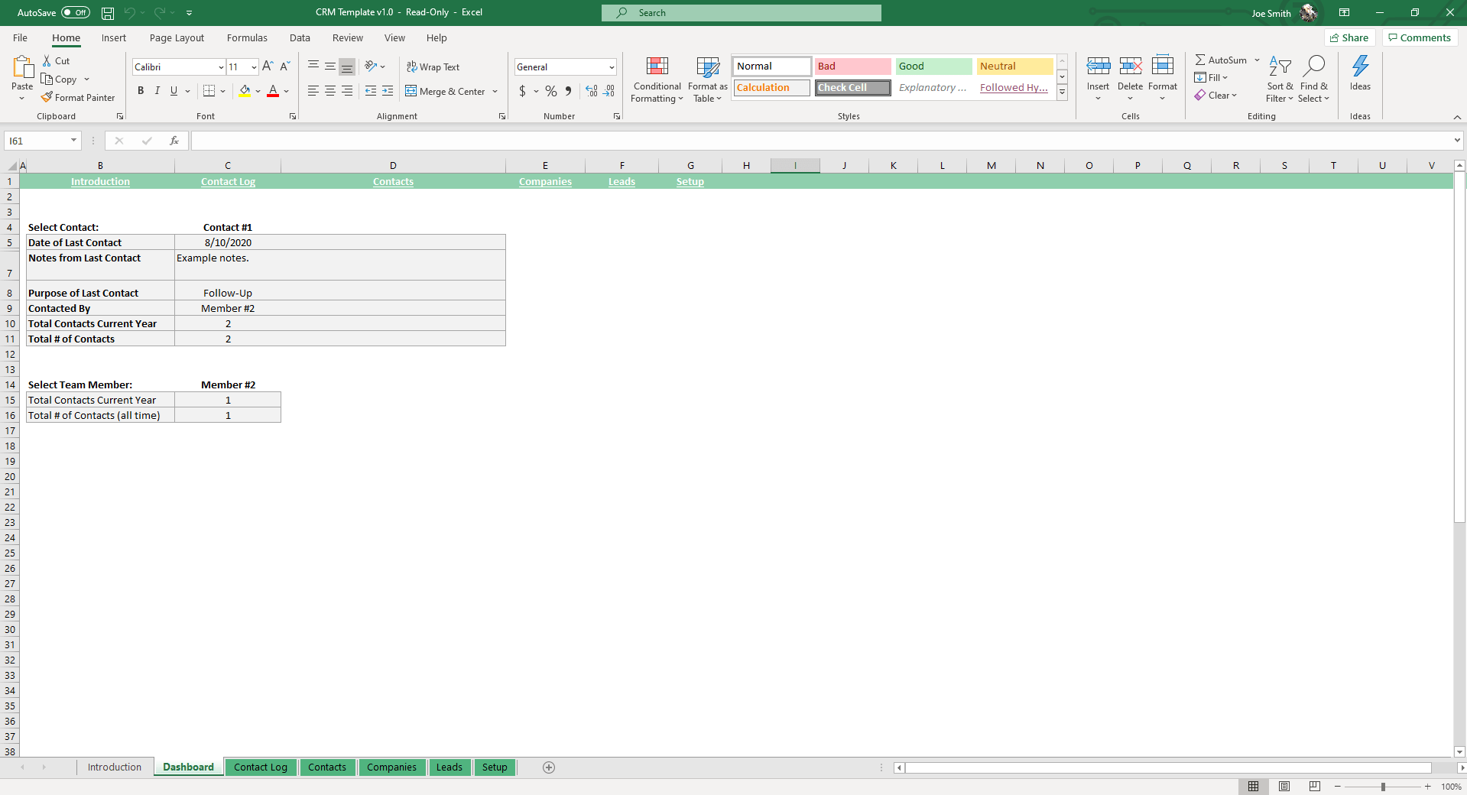This screenshot has height=795, width=1467.
Task: Toggle Wrap Text
Action: (433, 67)
